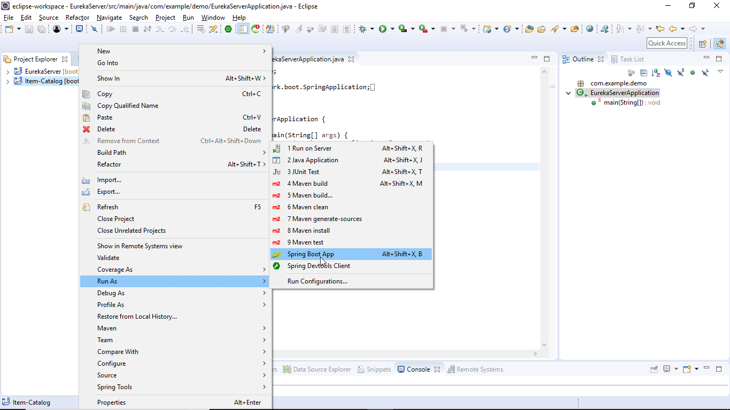Click the editor scroll-down arrow
This screenshot has height=410, width=730.
[x=545, y=345]
